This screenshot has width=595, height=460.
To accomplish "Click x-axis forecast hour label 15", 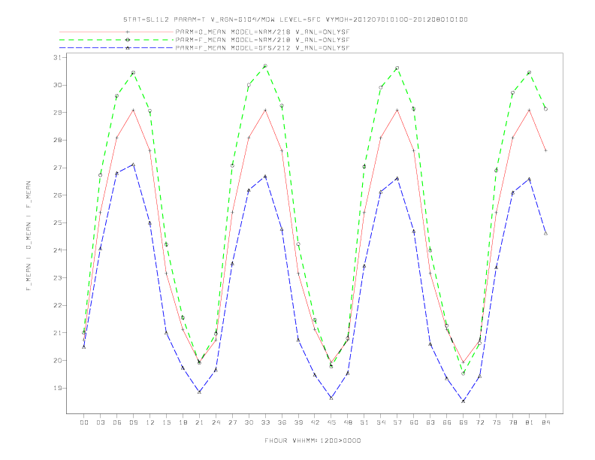I will click(x=166, y=422).
